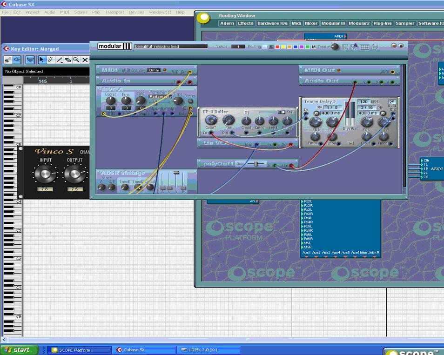Click the yellow SCOPE circle logo in Routing Window

pos(203,18)
